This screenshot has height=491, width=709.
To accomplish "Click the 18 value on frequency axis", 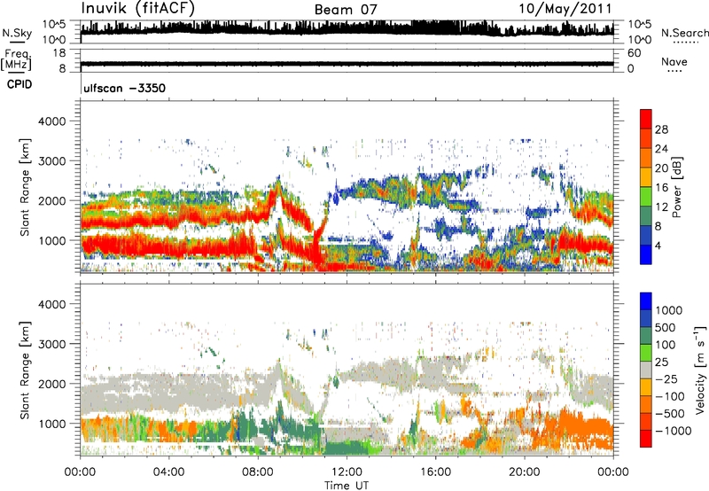I will (59, 53).
